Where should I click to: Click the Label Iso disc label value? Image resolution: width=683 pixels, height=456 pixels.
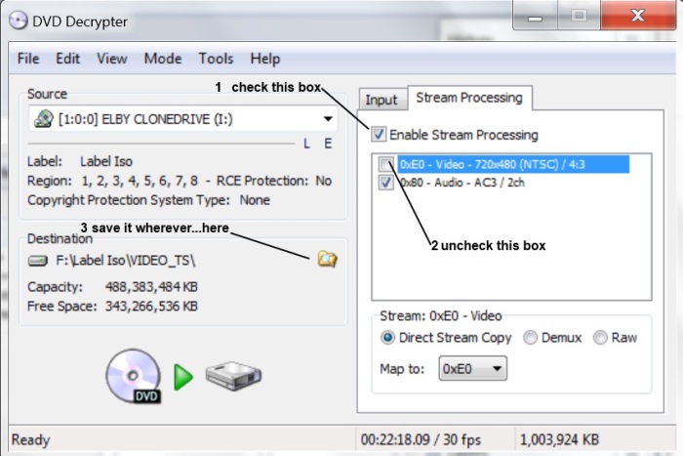(106, 161)
